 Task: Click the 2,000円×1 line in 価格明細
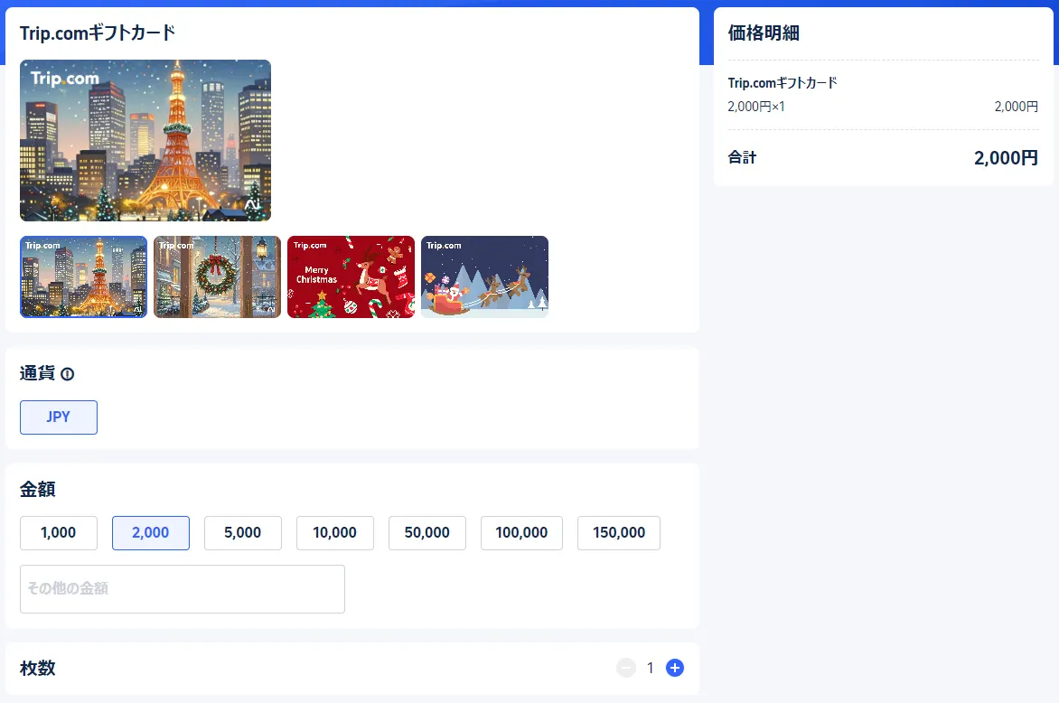[x=756, y=107]
